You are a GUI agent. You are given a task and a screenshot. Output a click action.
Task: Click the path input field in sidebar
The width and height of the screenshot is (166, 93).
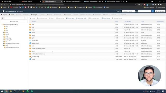14,18
